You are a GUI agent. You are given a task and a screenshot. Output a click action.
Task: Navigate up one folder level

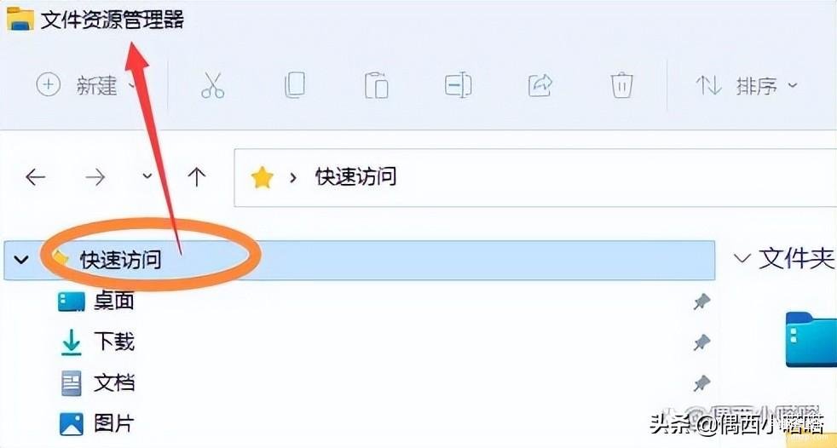[196, 177]
